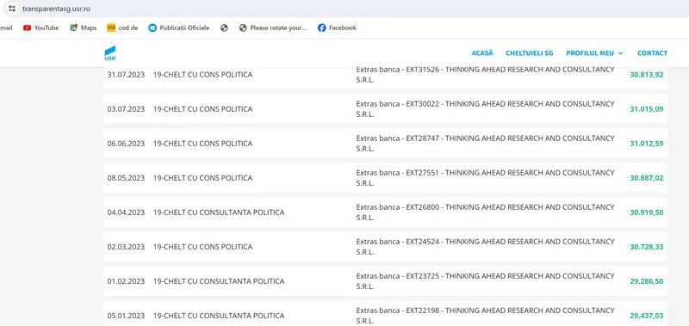Go to ACASĂ page
Screen dimensions: 689x326
pos(482,53)
